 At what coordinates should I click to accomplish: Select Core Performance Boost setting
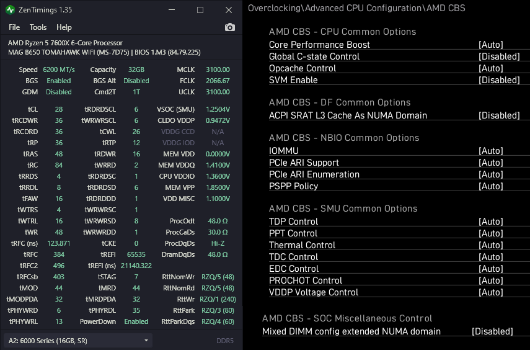399,44
